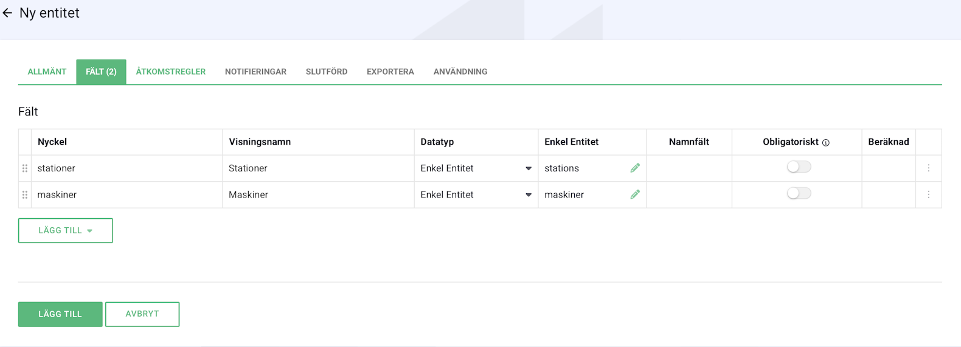Expand the outlined Lägg till dropdown button

point(66,230)
